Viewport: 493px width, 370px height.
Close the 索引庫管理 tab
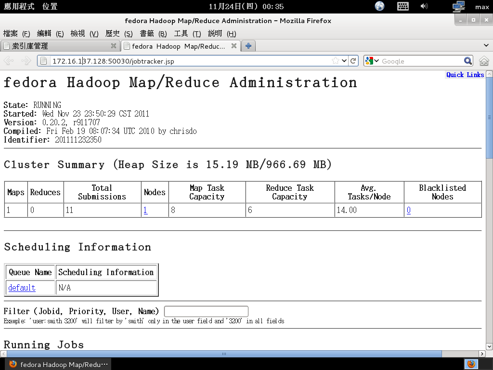(114, 46)
